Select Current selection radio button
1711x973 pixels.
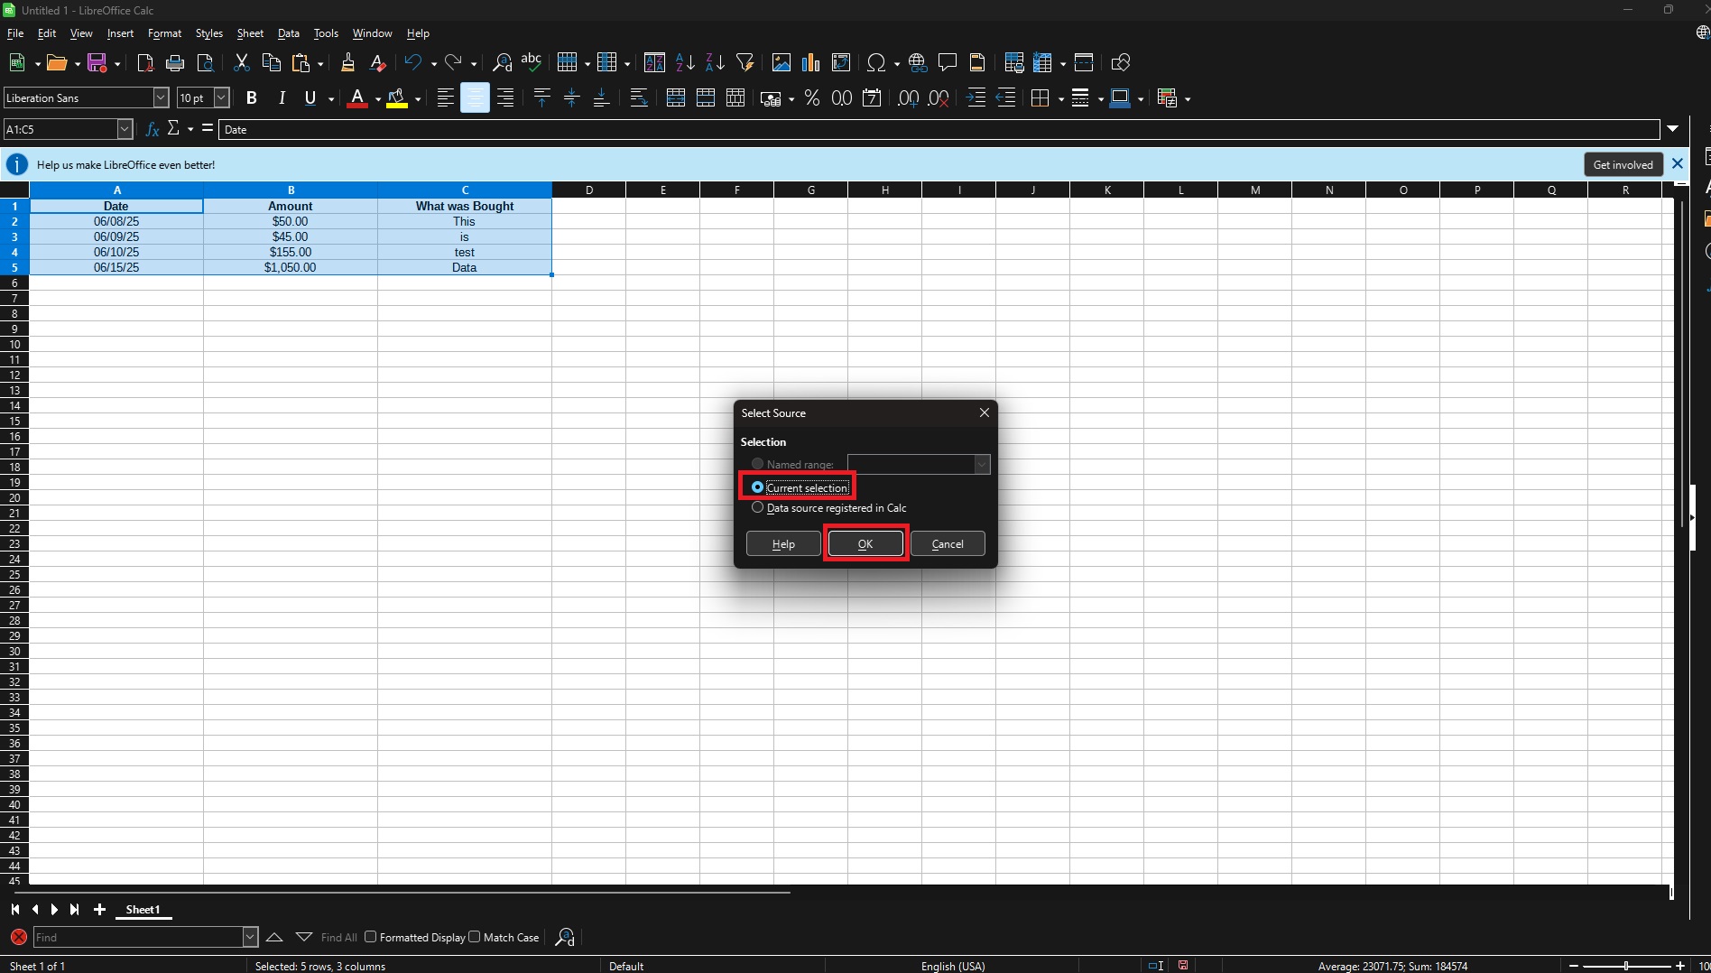click(x=757, y=487)
